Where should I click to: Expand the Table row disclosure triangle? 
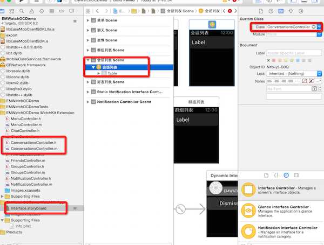(x=99, y=73)
